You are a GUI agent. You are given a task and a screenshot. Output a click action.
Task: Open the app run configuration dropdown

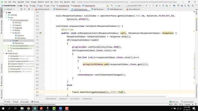119,6
